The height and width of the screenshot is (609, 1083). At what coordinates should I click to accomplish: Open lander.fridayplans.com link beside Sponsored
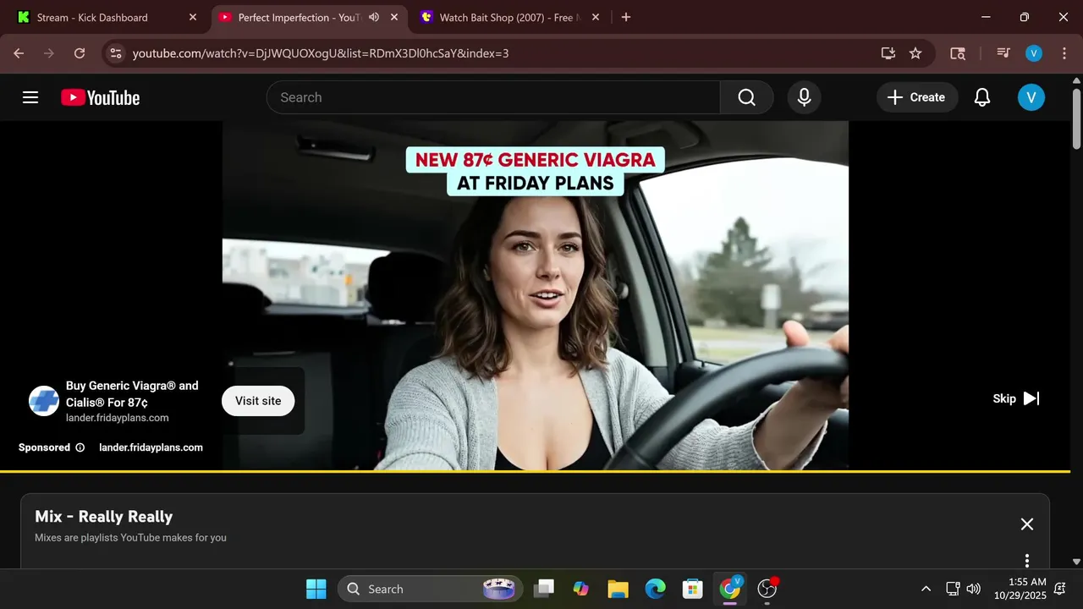click(x=151, y=447)
